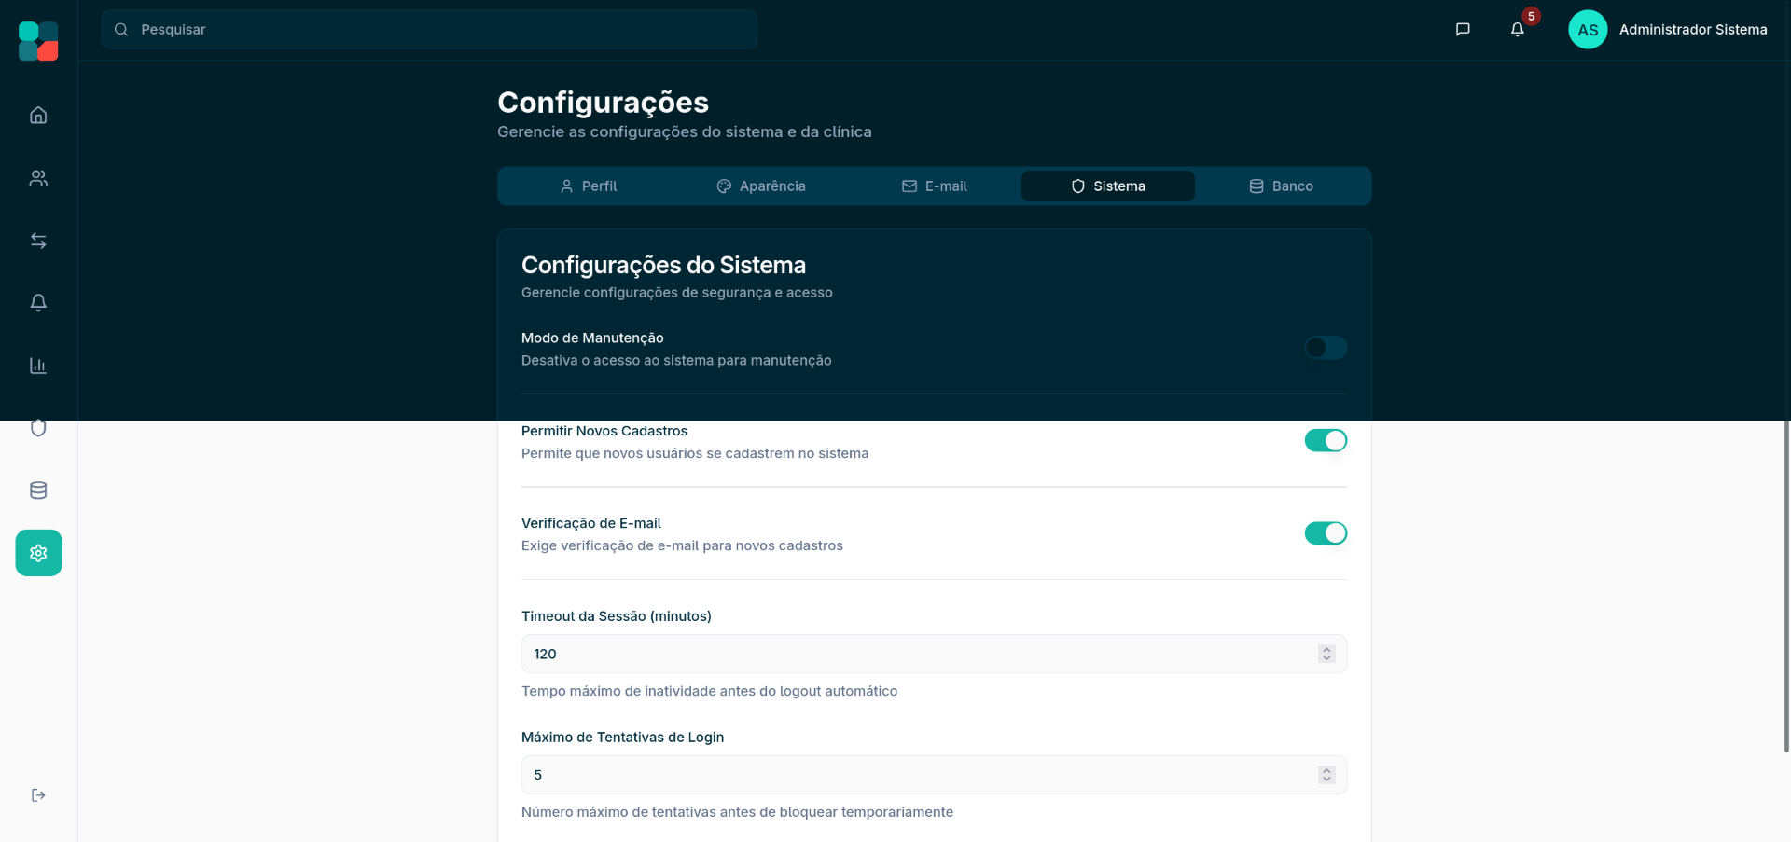Click the settings gear sidebar icon
Viewport: 1791px width, 842px height.
tap(38, 553)
